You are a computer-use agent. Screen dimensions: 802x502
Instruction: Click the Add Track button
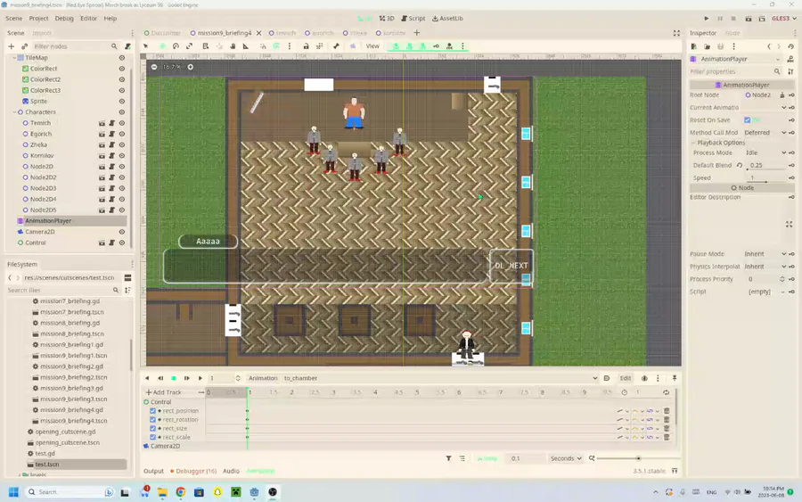click(164, 392)
